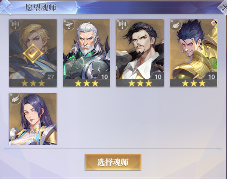Viewport: 227px width, 179px height.
Task: Click the 愿望魂师 title header
Action: (x=41, y=7)
